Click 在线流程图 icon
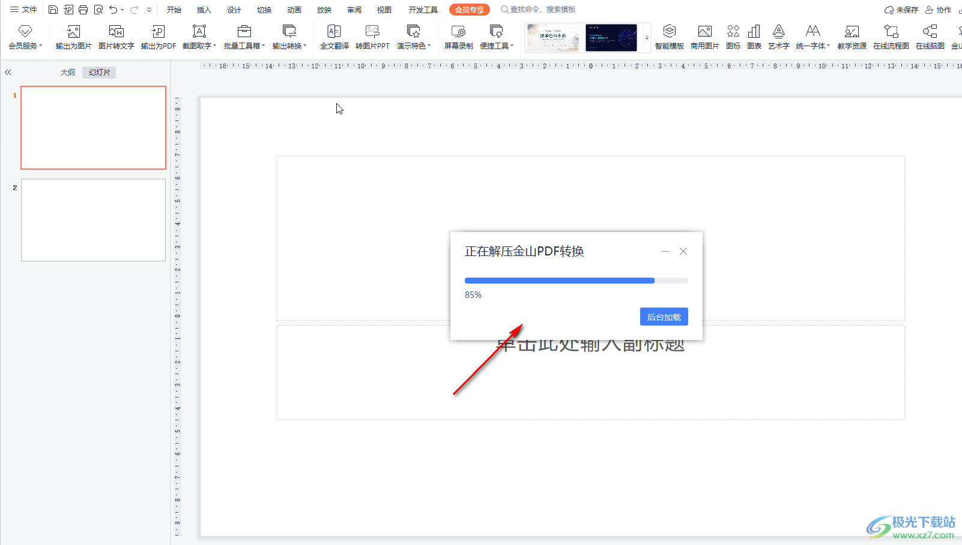 point(891,37)
